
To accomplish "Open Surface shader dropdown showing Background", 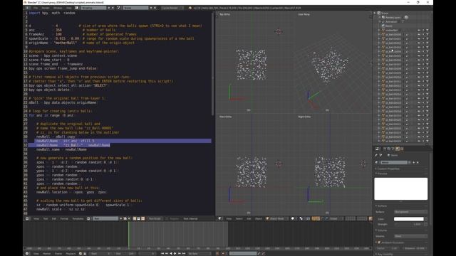I will (x=410, y=212).
